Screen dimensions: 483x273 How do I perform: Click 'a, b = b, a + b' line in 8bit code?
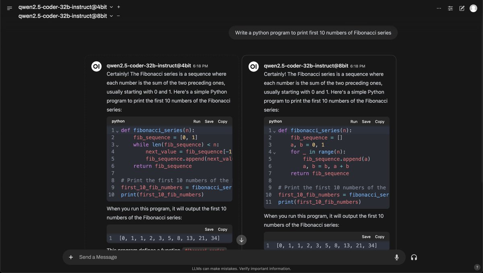[x=326, y=166]
